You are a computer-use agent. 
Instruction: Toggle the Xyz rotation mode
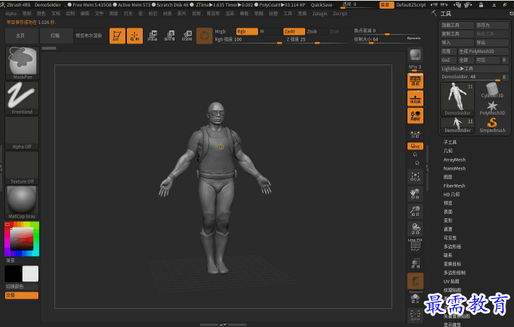(x=415, y=146)
